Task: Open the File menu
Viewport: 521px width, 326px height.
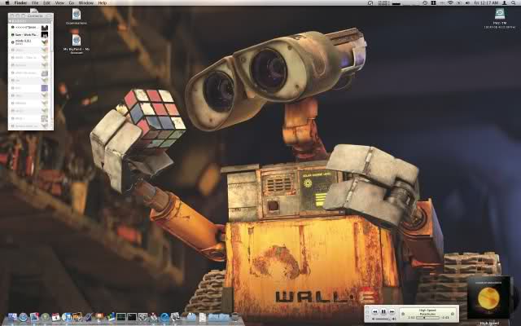Action: (35, 2)
